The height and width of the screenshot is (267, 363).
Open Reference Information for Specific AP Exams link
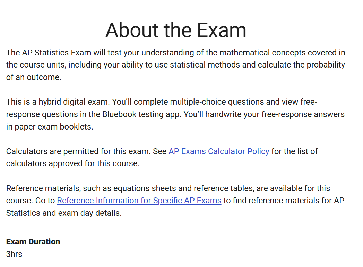pyautogui.click(x=139, y=201)
